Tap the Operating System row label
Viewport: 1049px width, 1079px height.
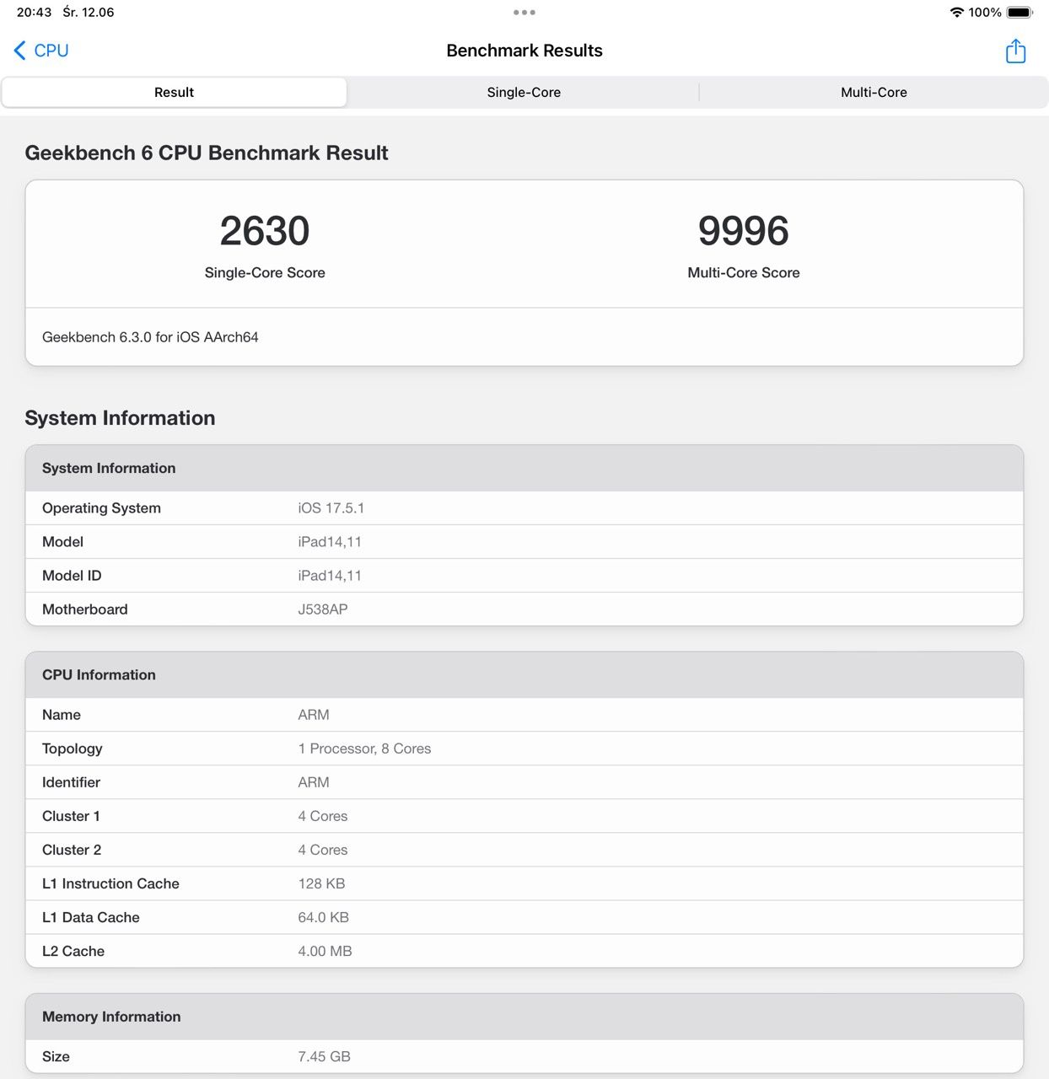pos(101,508)
